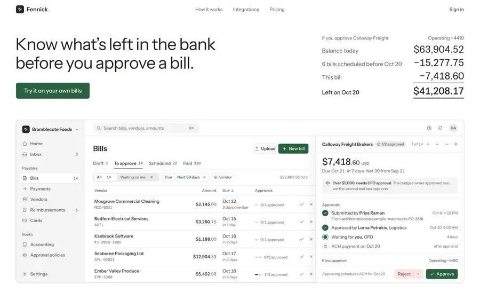Screen dimensions: 480x300
Task: Expand the Bramblecote Foods workspace switcher
Action: [51, 129]
